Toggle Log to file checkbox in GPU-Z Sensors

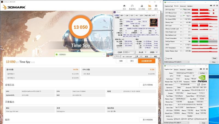[166, 58]
